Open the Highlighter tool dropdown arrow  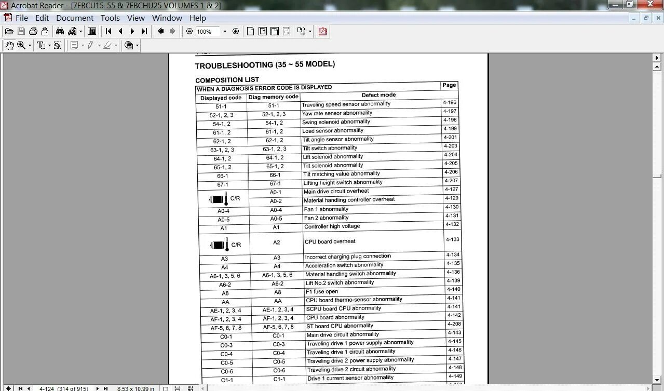(116, 46)
